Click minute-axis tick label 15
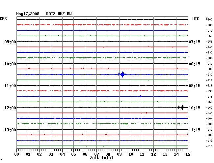214x163 pixels. (x=188, y=154)
